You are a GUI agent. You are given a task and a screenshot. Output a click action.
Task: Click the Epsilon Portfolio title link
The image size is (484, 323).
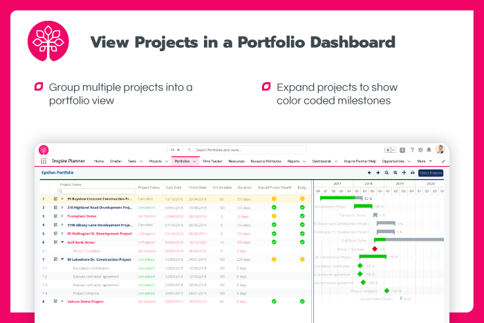[x=57, y=173]
